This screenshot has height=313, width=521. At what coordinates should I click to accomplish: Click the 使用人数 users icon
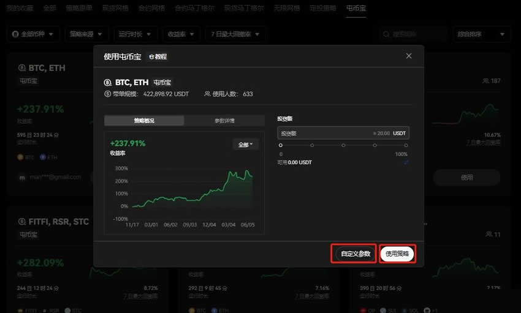point(207,94)
